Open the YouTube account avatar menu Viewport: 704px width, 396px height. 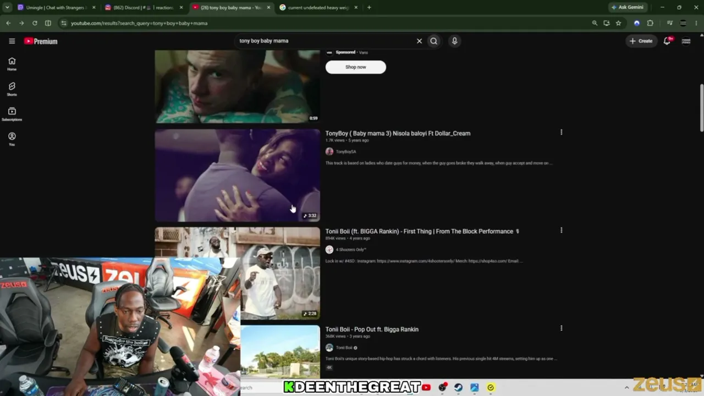[686, 41]
